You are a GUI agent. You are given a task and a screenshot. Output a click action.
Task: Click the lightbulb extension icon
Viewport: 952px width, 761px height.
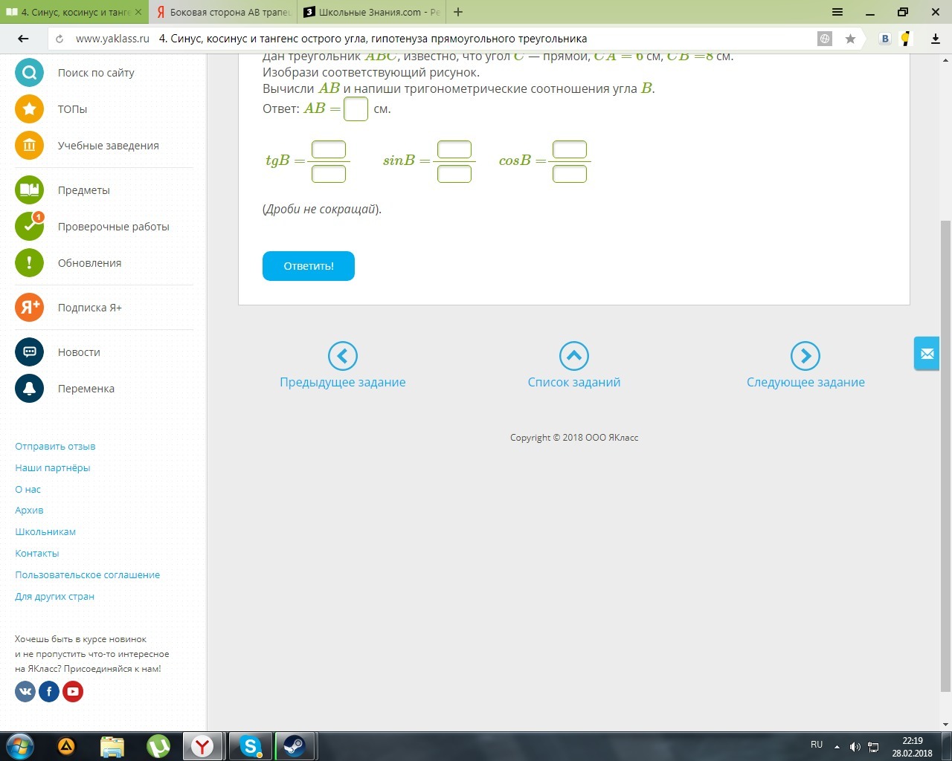click(906, 39)
